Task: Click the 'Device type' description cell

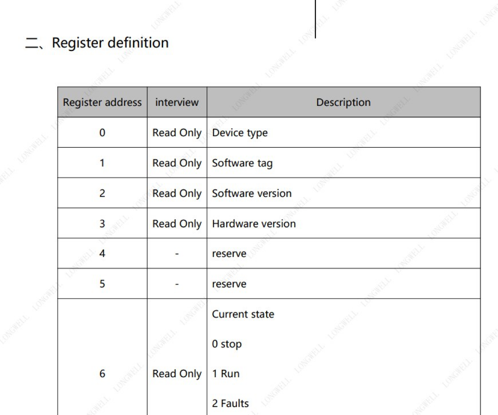Action: pyautogui.click(x=344, y=132)
